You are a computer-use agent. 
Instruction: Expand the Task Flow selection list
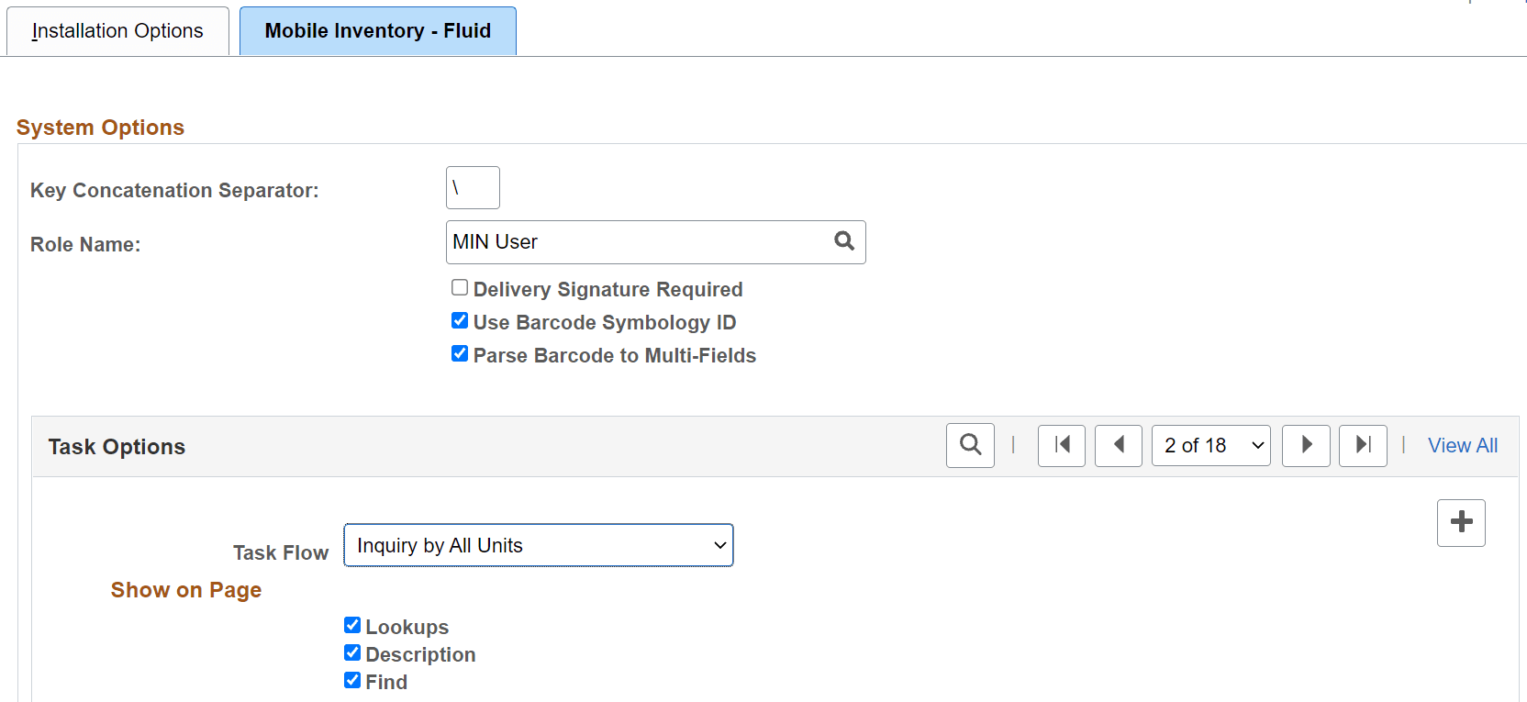(537, 545)
